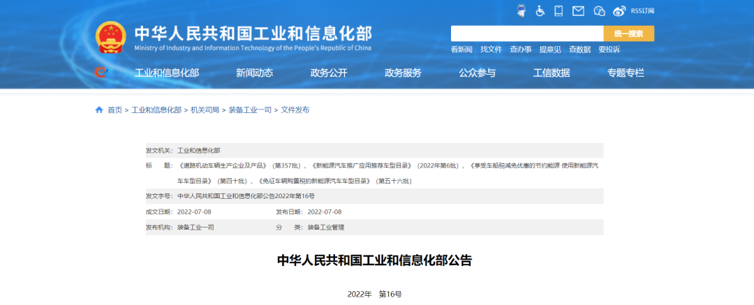This screenshot has height=305, width=754.
Task: Click the national emblem logo
Action: click(x=111, y=38)
